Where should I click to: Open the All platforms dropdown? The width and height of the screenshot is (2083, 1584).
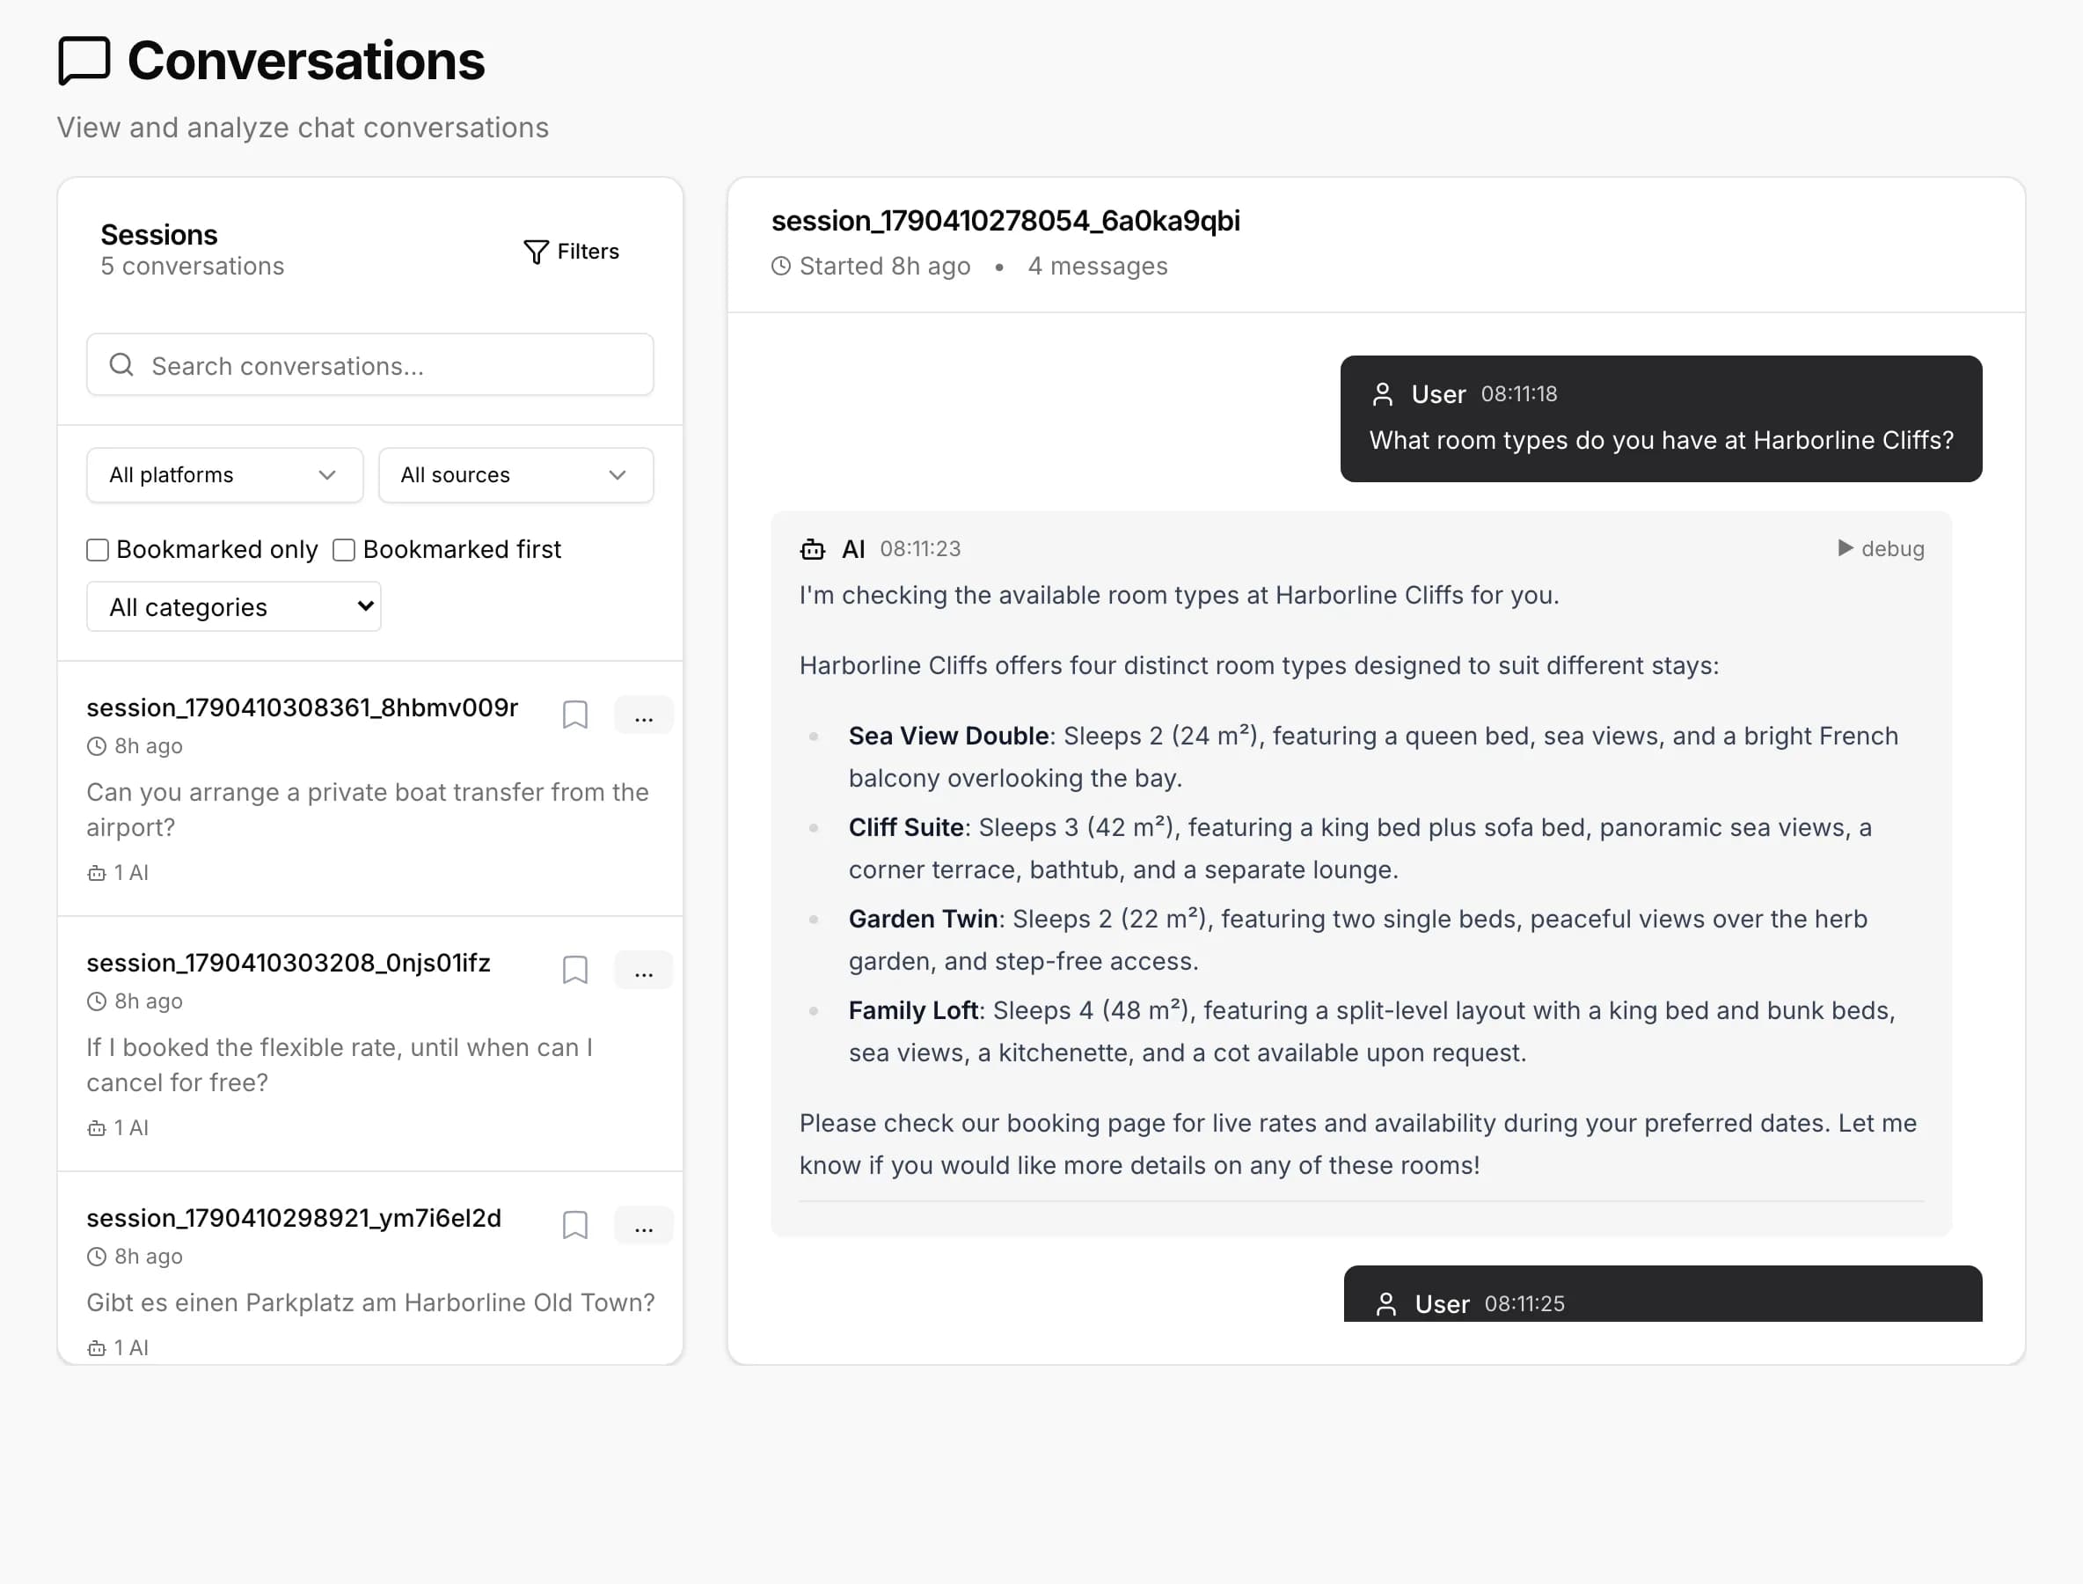(x=224, y=475)
